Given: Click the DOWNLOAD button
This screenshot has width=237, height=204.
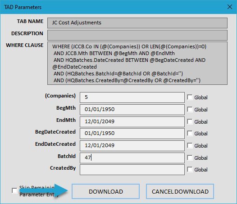Looking at the screenshot, I should tap(105, 191).
